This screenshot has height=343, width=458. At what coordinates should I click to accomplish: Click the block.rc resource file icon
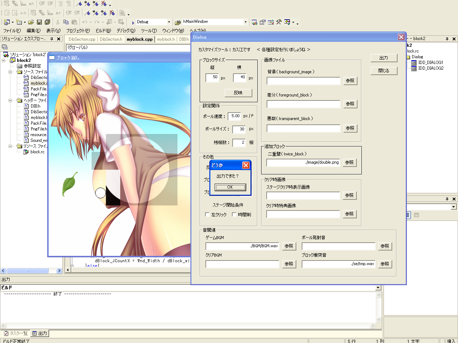pos(26,152)
